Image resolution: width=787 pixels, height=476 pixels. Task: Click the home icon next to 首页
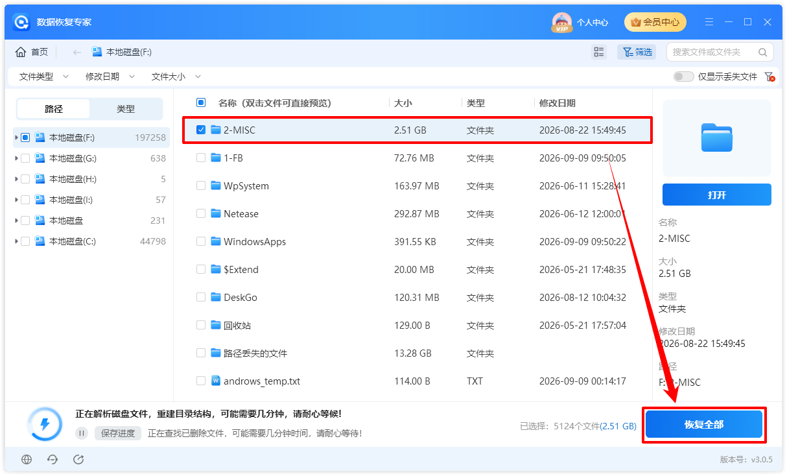coord(21,52)
